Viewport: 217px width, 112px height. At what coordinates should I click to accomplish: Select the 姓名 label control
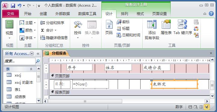(118, 67)
